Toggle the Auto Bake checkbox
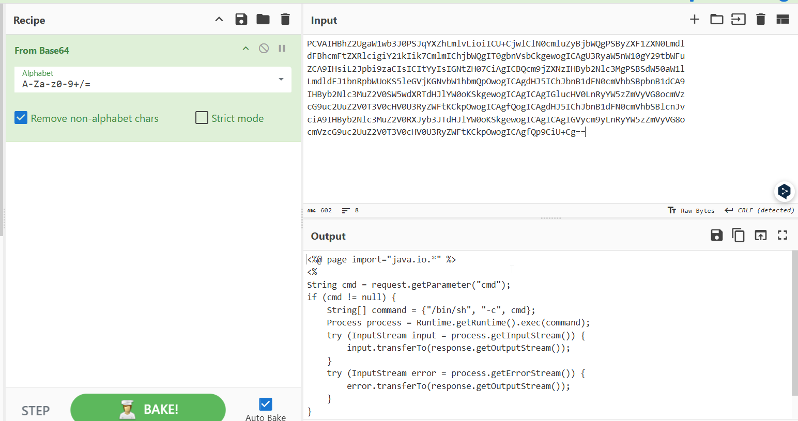Screen dimensions: 798x421 pos(266,404)
